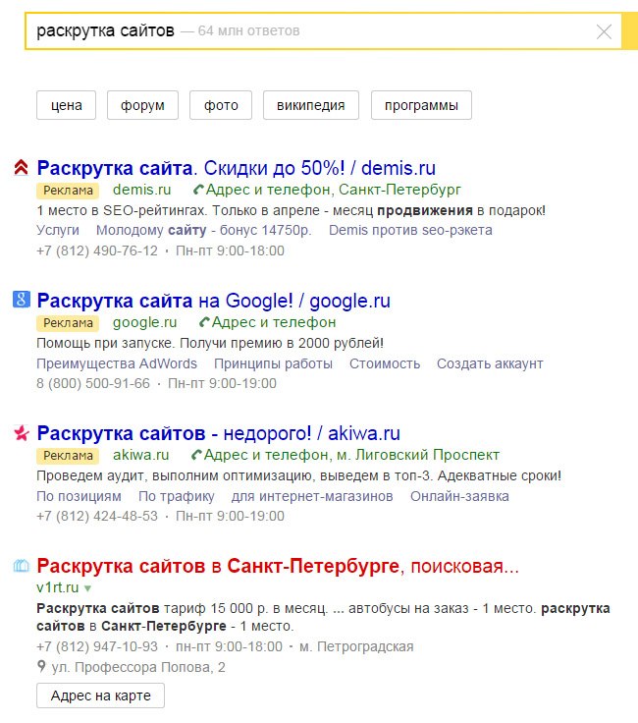
Task: Open the Стоимость sitelink
Action: click(x=385, y=363)
